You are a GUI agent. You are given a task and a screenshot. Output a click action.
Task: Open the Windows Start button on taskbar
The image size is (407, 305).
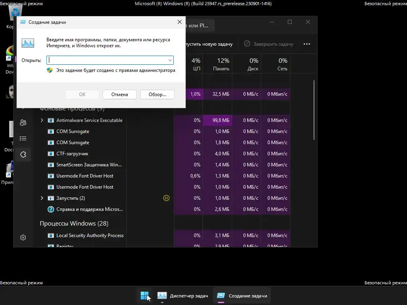[145, 295]
